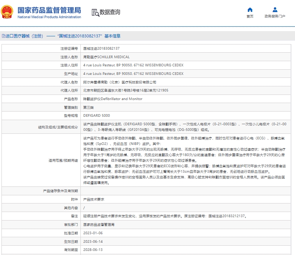Click the 数据查询 search document icon
Screen dimensions: 295x255
95,13
